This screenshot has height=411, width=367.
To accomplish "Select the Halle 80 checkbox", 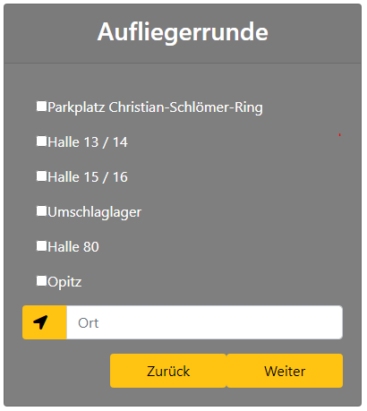I will 41,246.
